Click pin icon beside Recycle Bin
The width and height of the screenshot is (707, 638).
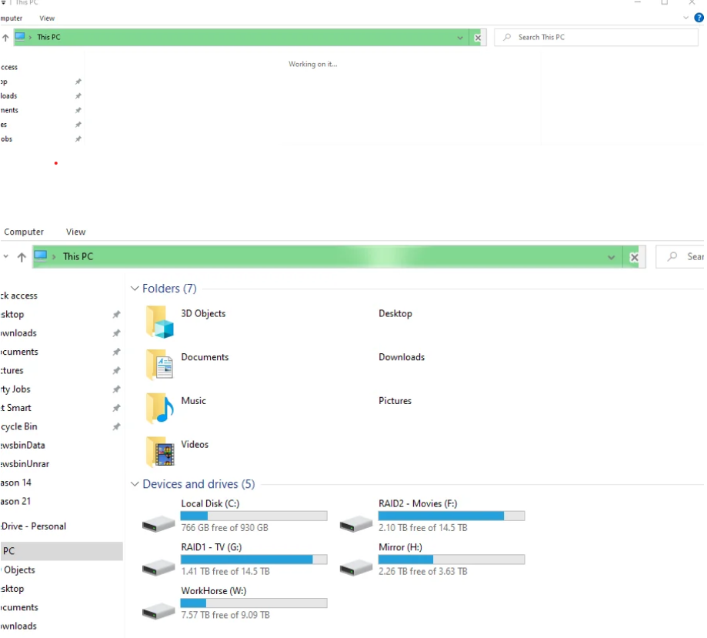click(x=116, y=426)
